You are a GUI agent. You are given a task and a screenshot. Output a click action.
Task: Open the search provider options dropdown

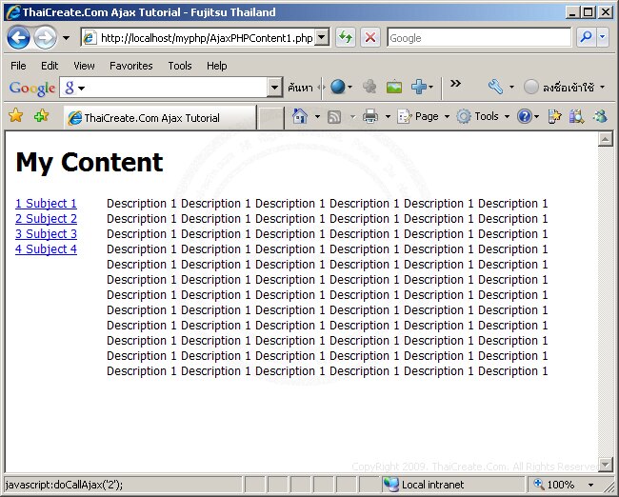[603, 38]
